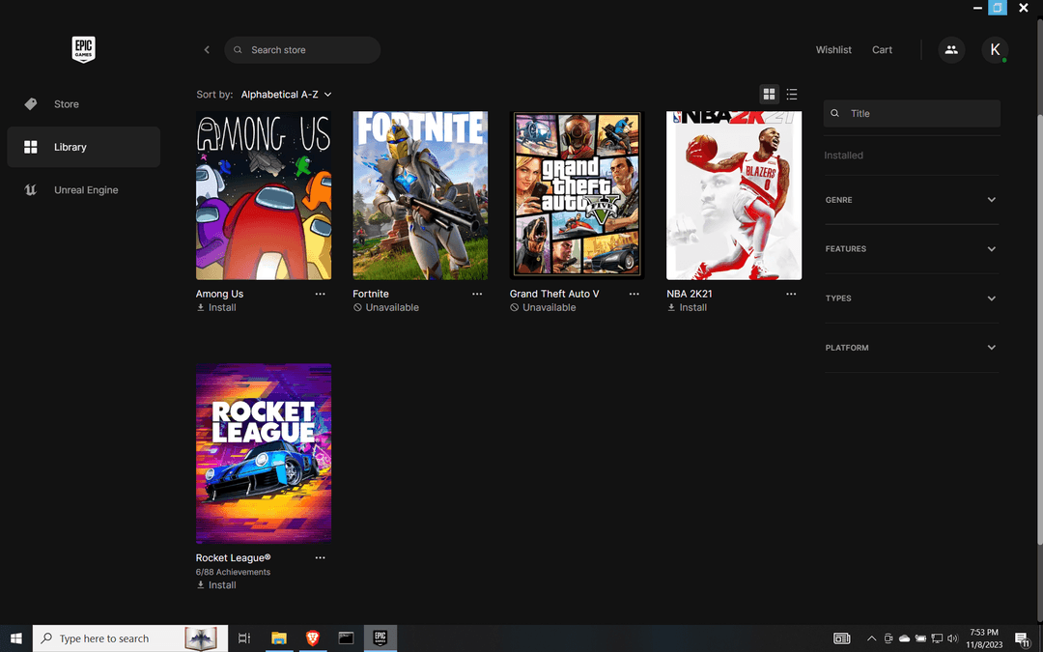The width and height of the screenshot is (1043, 652).
Task: Go back using the back arrow
Action: (207, 50)
